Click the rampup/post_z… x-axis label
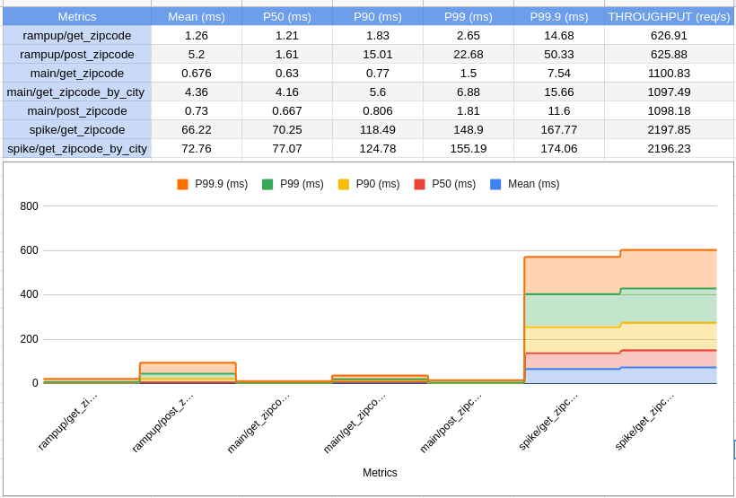The width and height of the screenshot is (736, 498). tap(162, 421)
